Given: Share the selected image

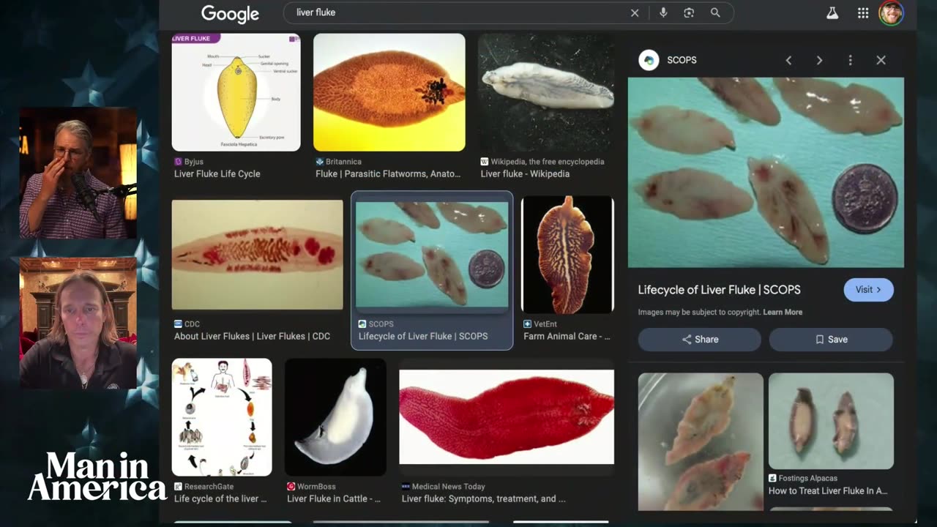Looking at the screenshot, I should tap(700, 340).
